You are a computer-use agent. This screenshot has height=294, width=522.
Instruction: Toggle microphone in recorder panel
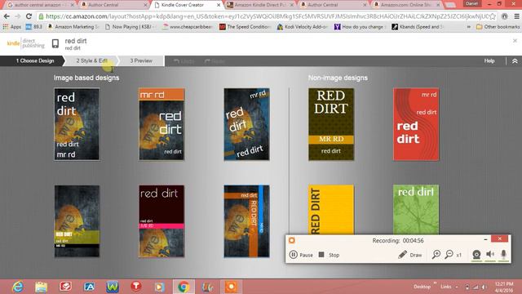click(504, 254)
